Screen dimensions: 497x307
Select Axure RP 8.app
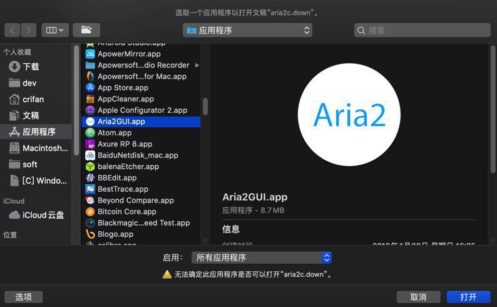click(141, 144)
